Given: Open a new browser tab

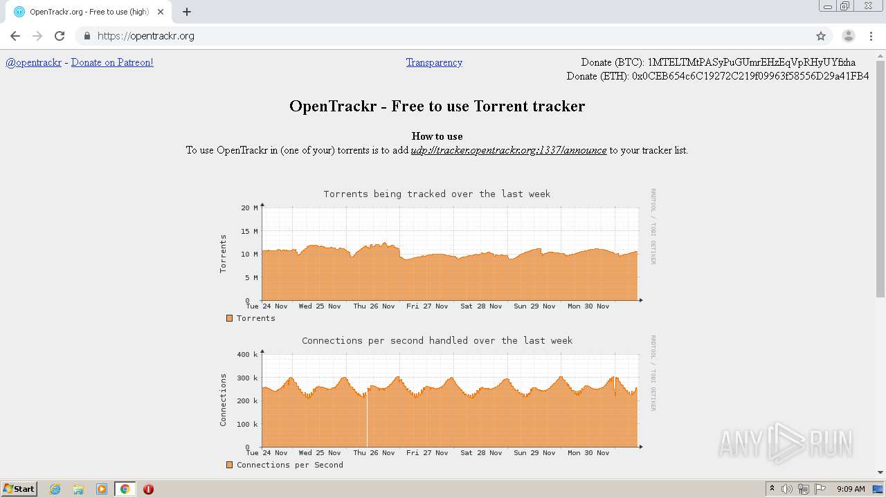Looking at the screenshot, I should pyautogui.click(x=187, y=12).
